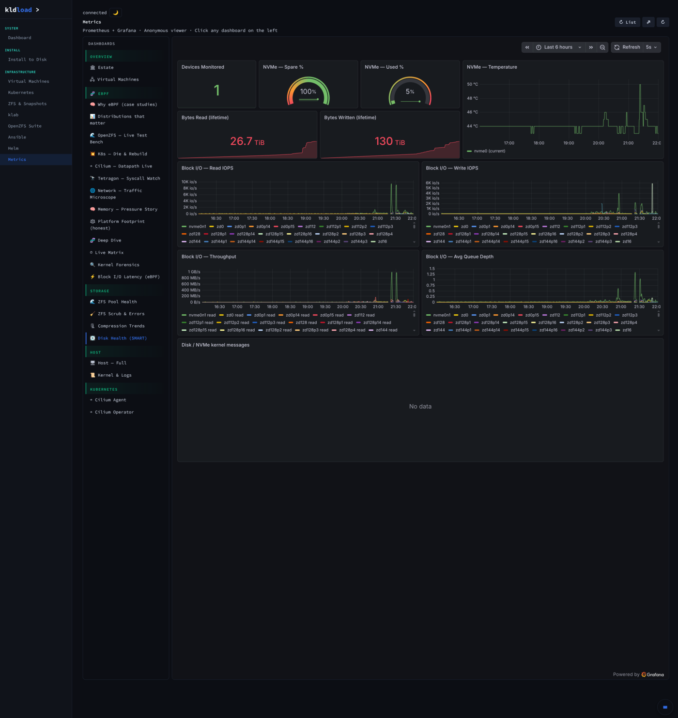Click the Grafana Refresh button
The width and height of the screenshot is (678, 718).
tap(627, 47)
